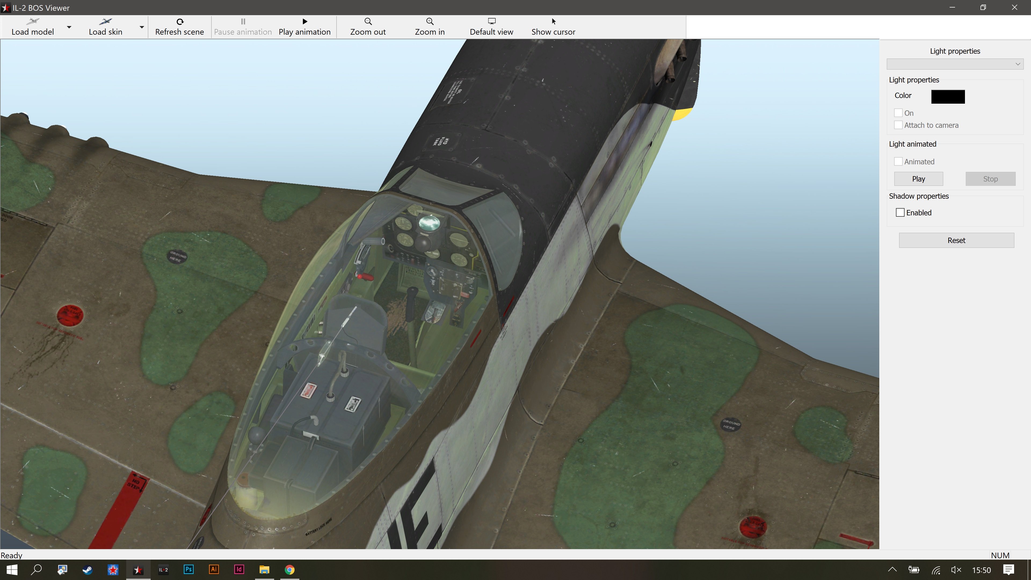Open the Light properties combo box
Viewport: 1031px width, 580px height.
coord(955,64)
